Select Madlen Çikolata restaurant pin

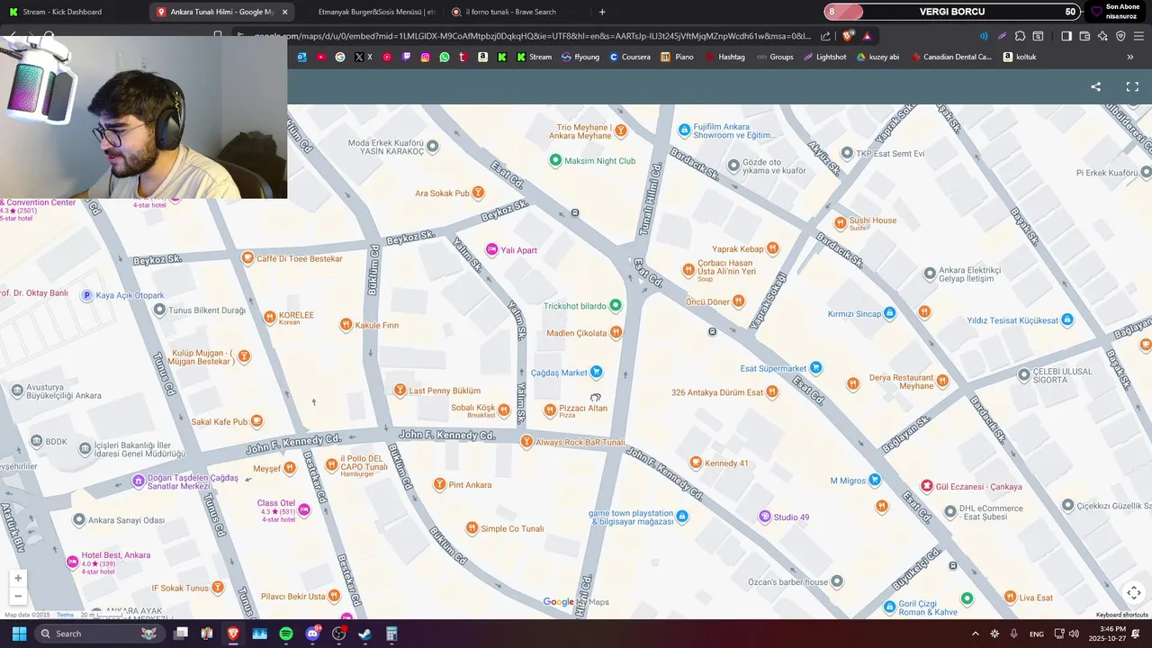pos(616,333)
